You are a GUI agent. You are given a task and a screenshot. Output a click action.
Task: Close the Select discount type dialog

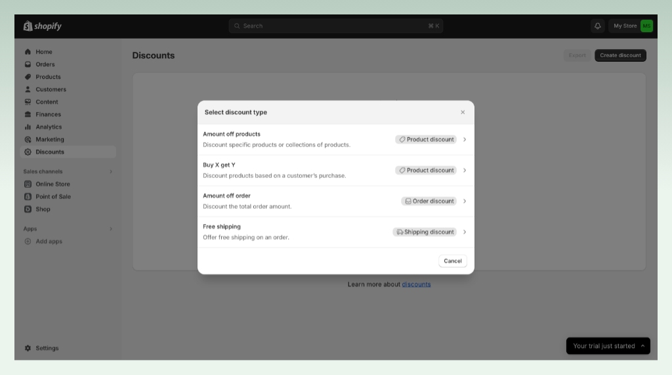(x=463, y=112)
